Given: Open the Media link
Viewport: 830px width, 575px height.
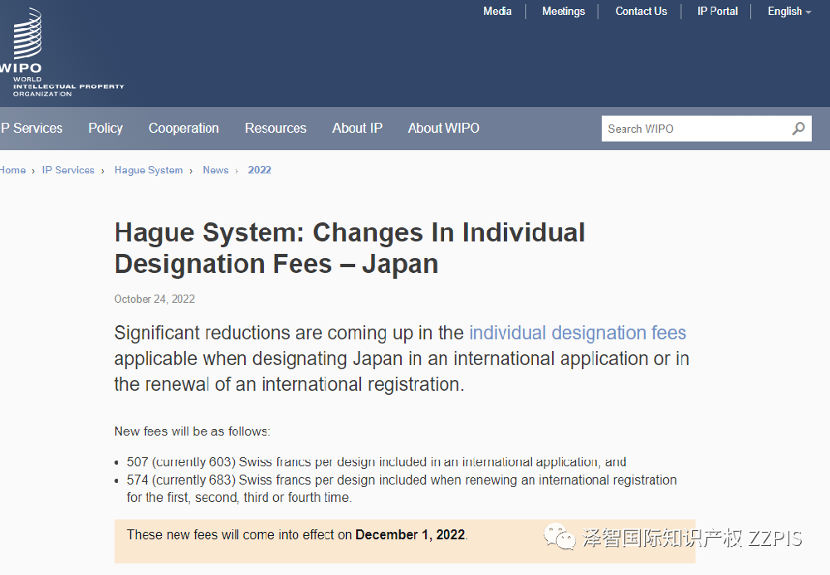Looking at the screenshot, I should (x=497, y=12).
